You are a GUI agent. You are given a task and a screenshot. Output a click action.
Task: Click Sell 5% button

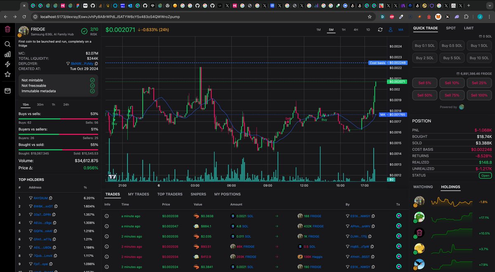425,83
